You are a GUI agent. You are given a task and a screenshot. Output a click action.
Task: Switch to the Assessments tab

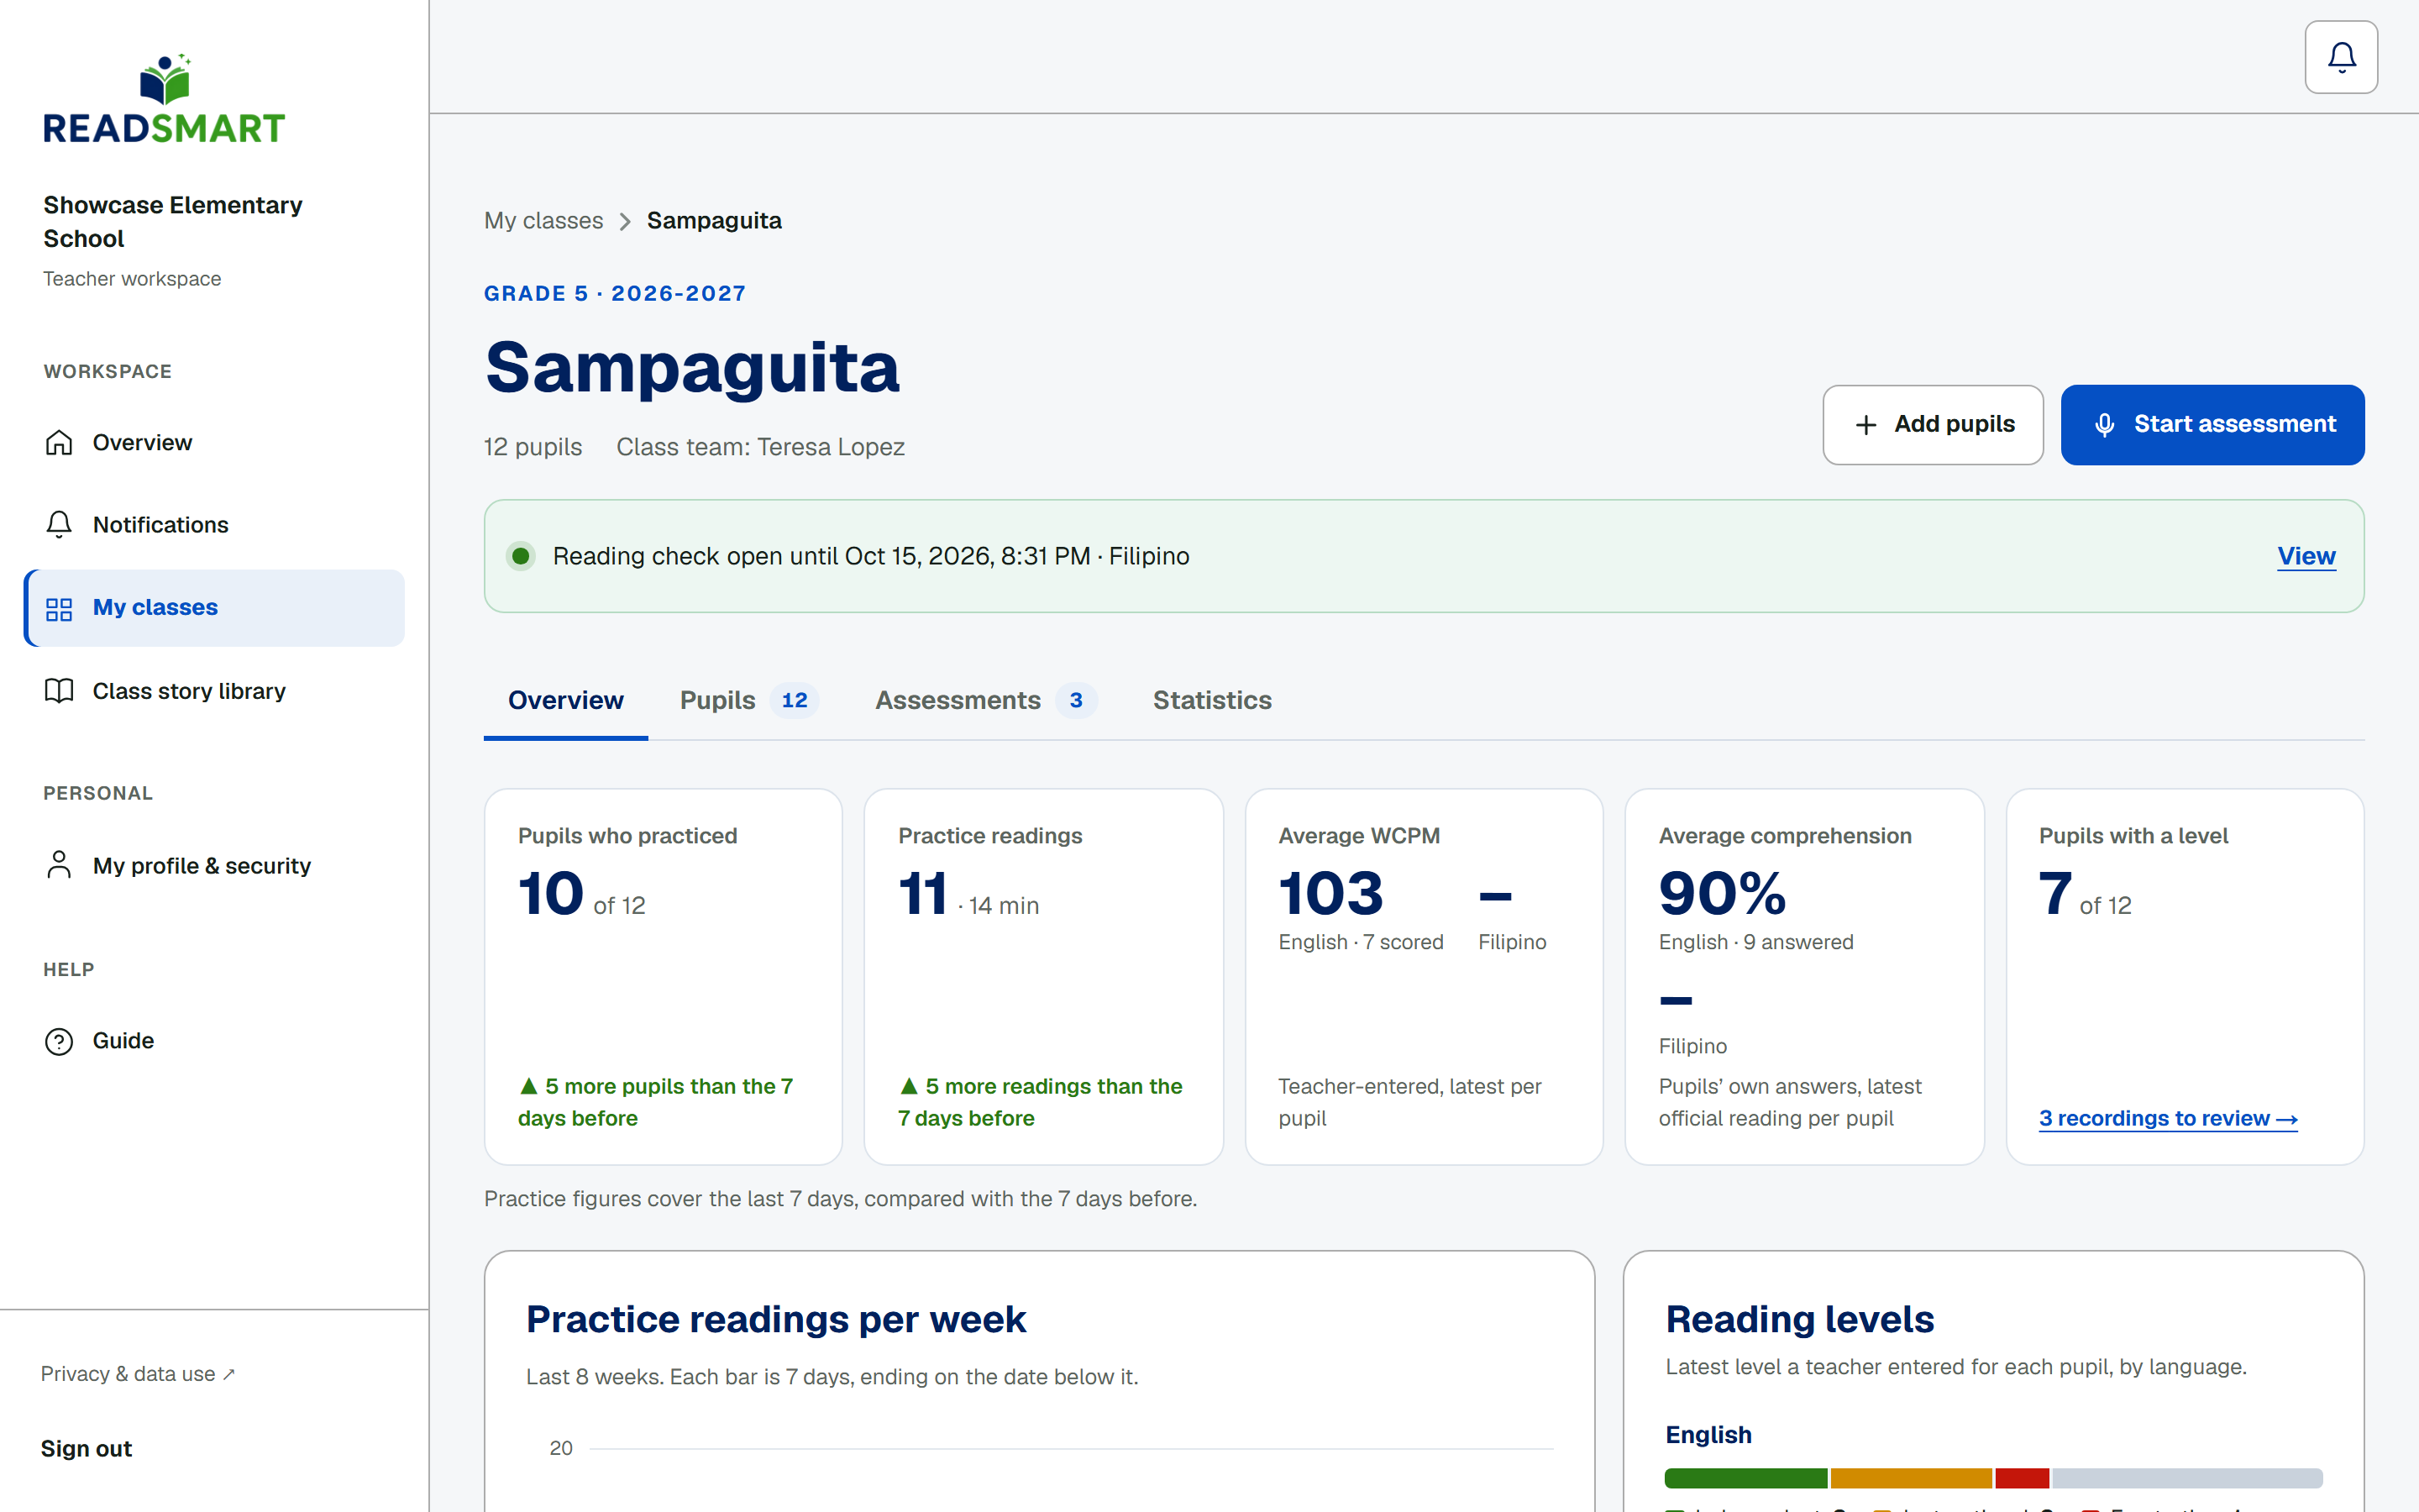coord(985,700)
